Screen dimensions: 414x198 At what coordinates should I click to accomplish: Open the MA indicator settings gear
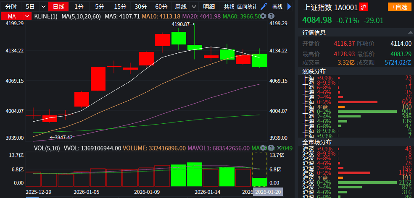263,16
